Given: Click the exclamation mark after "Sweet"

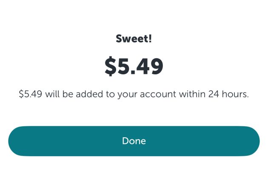Looking at the screenshot, I should pos(150,39).
